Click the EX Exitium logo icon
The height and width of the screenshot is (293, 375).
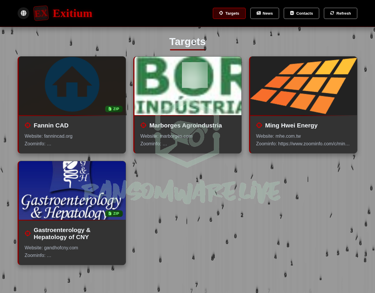[41, 13]
